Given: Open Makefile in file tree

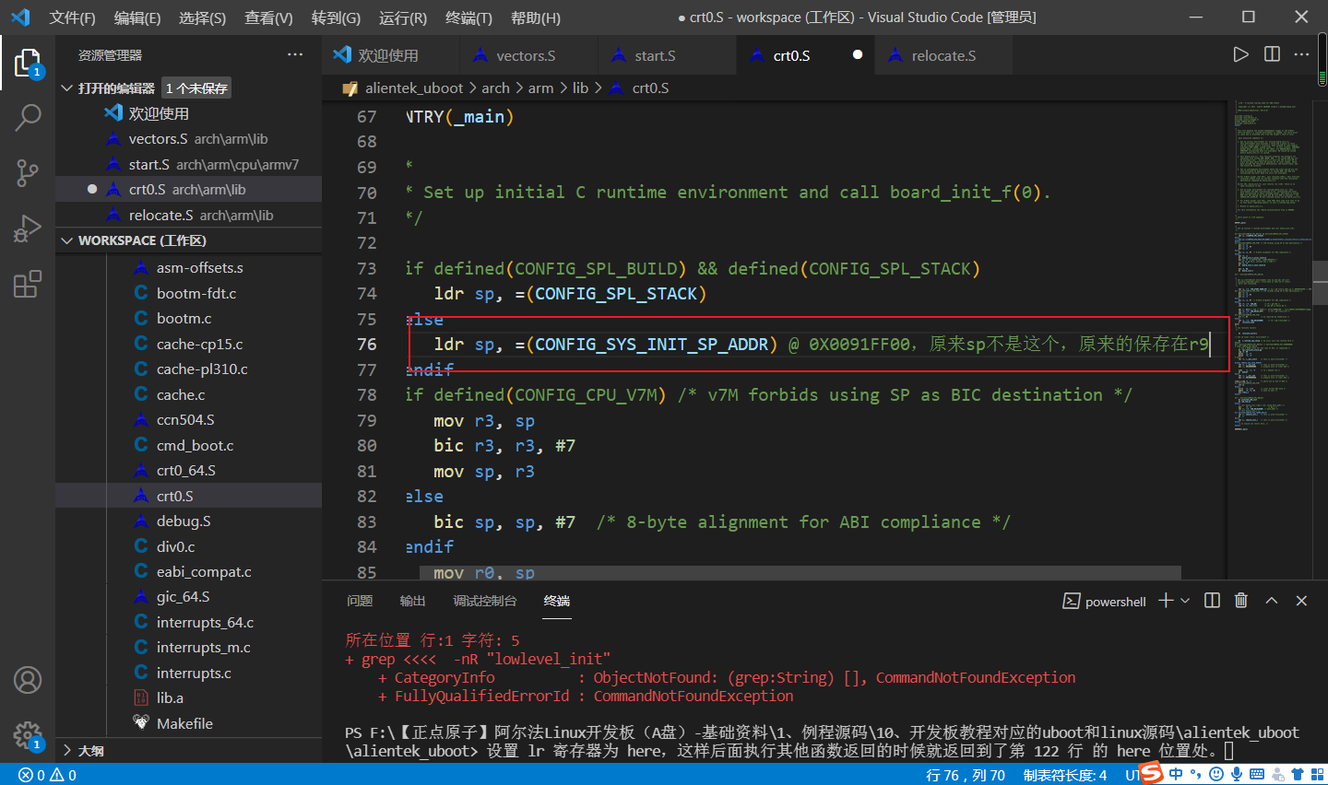Looking at the screenshot, I should pos(188,723).
